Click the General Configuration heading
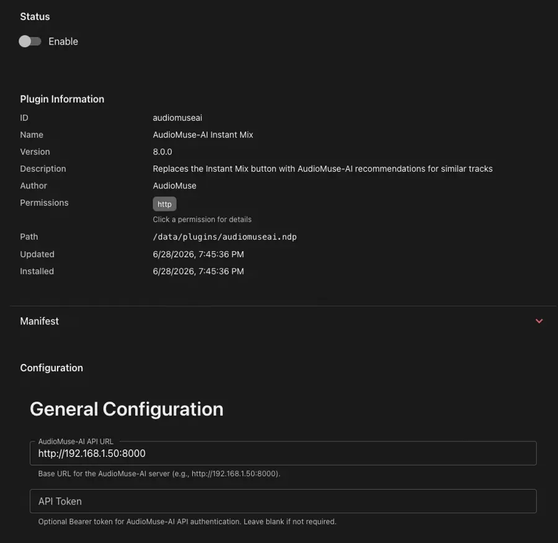The image size is (558, 543). point(126,409)
